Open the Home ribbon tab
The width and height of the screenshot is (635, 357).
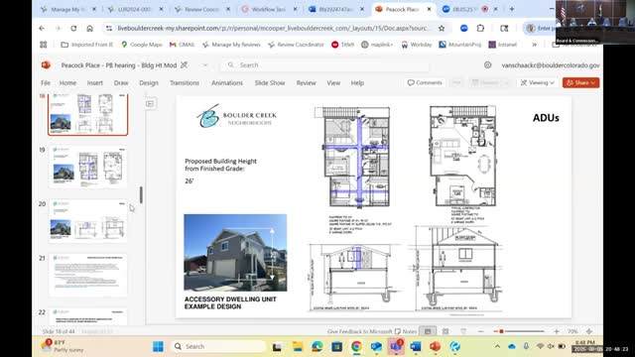(67, 82)
